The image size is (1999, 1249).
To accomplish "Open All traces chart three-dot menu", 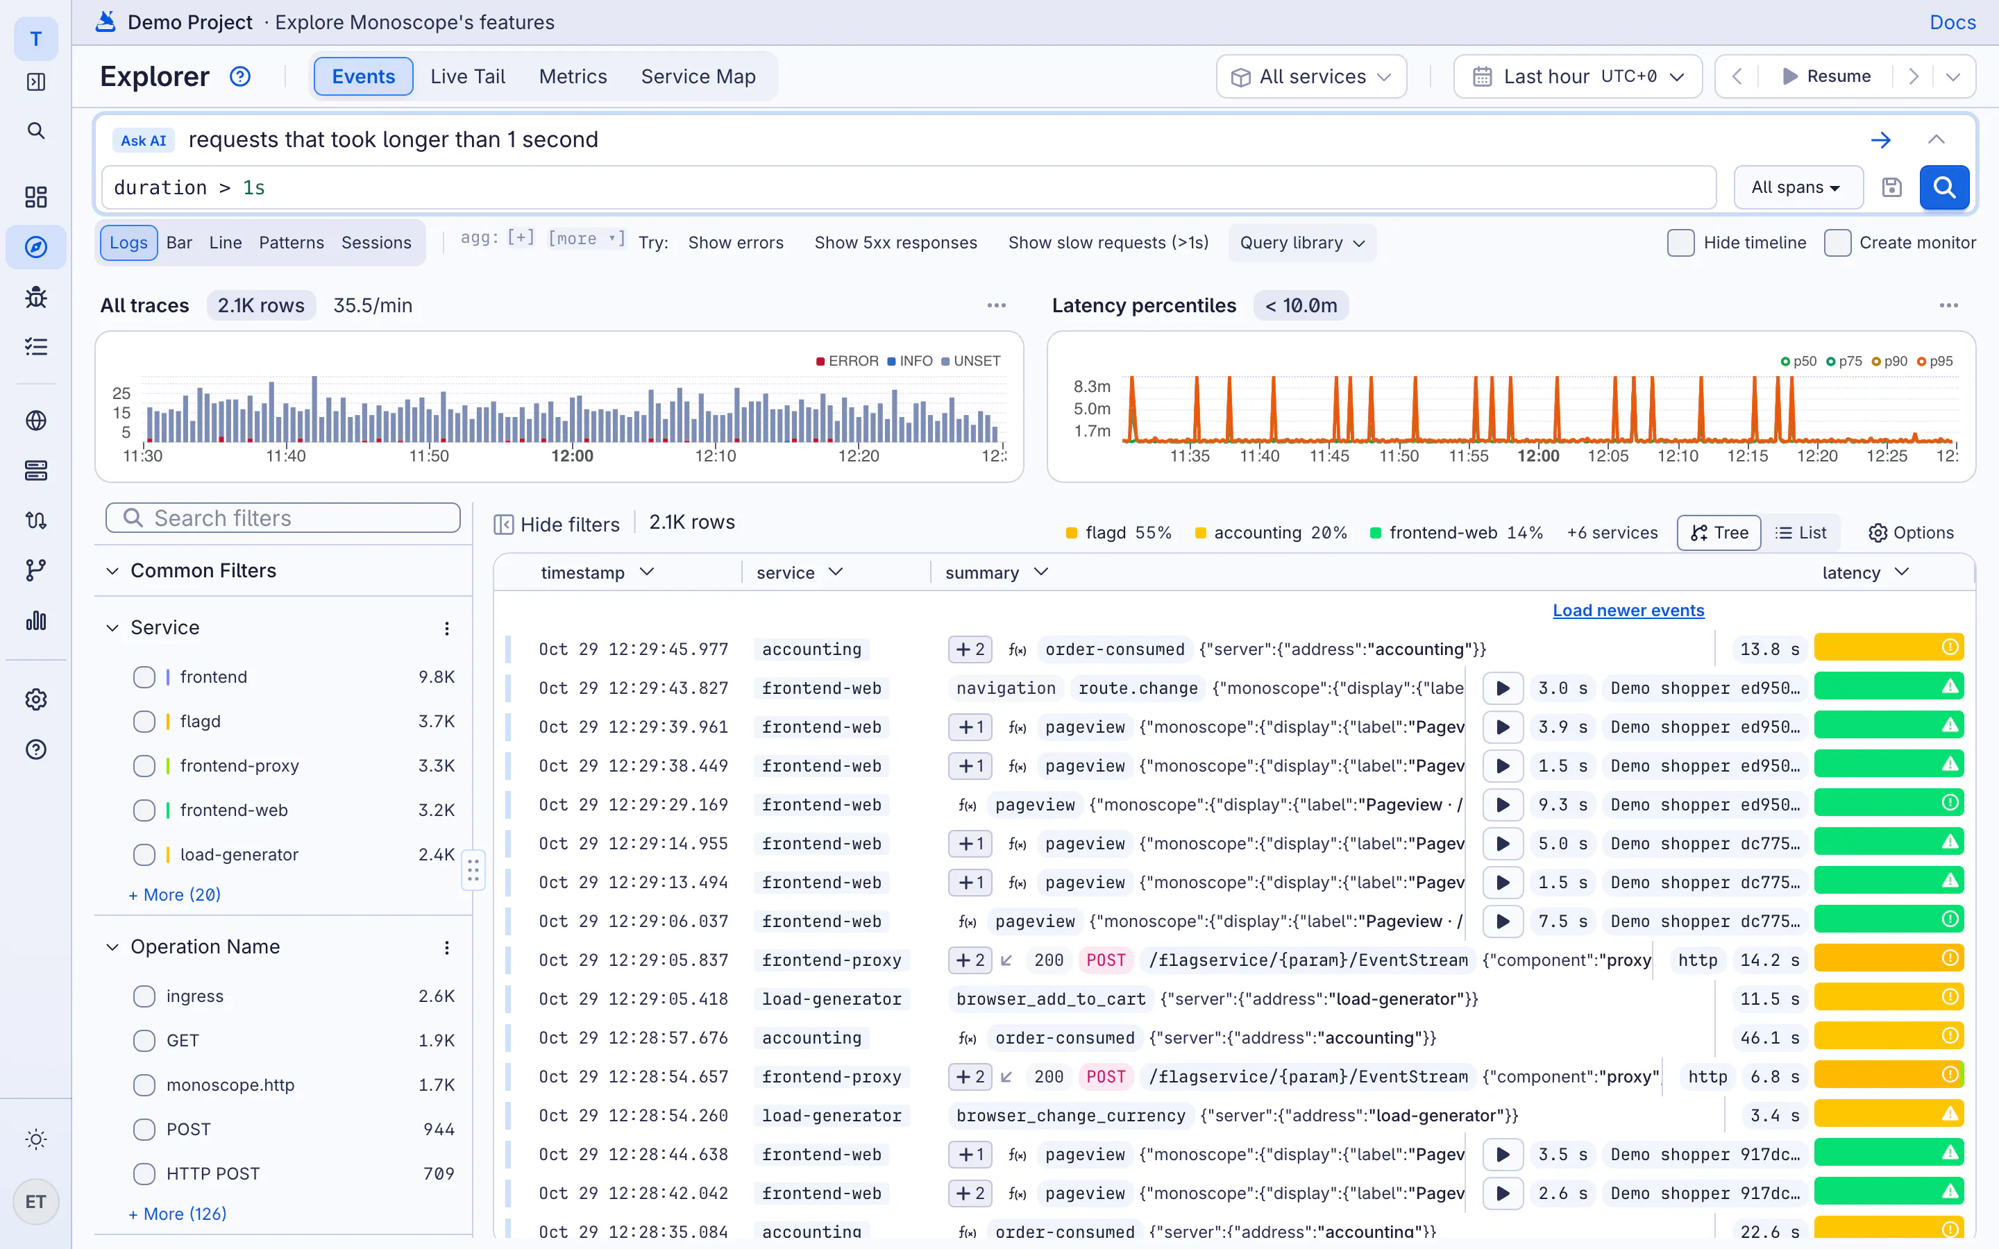I will [996, 305].
